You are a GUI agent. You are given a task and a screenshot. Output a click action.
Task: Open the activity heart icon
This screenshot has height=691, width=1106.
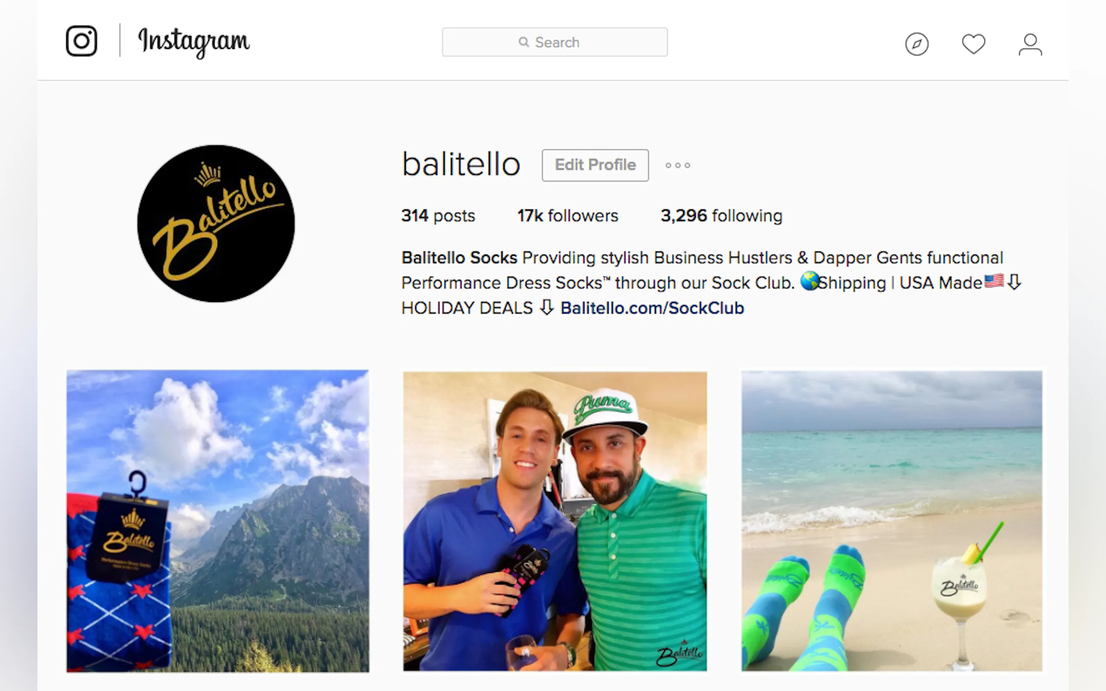coord(973,44)
